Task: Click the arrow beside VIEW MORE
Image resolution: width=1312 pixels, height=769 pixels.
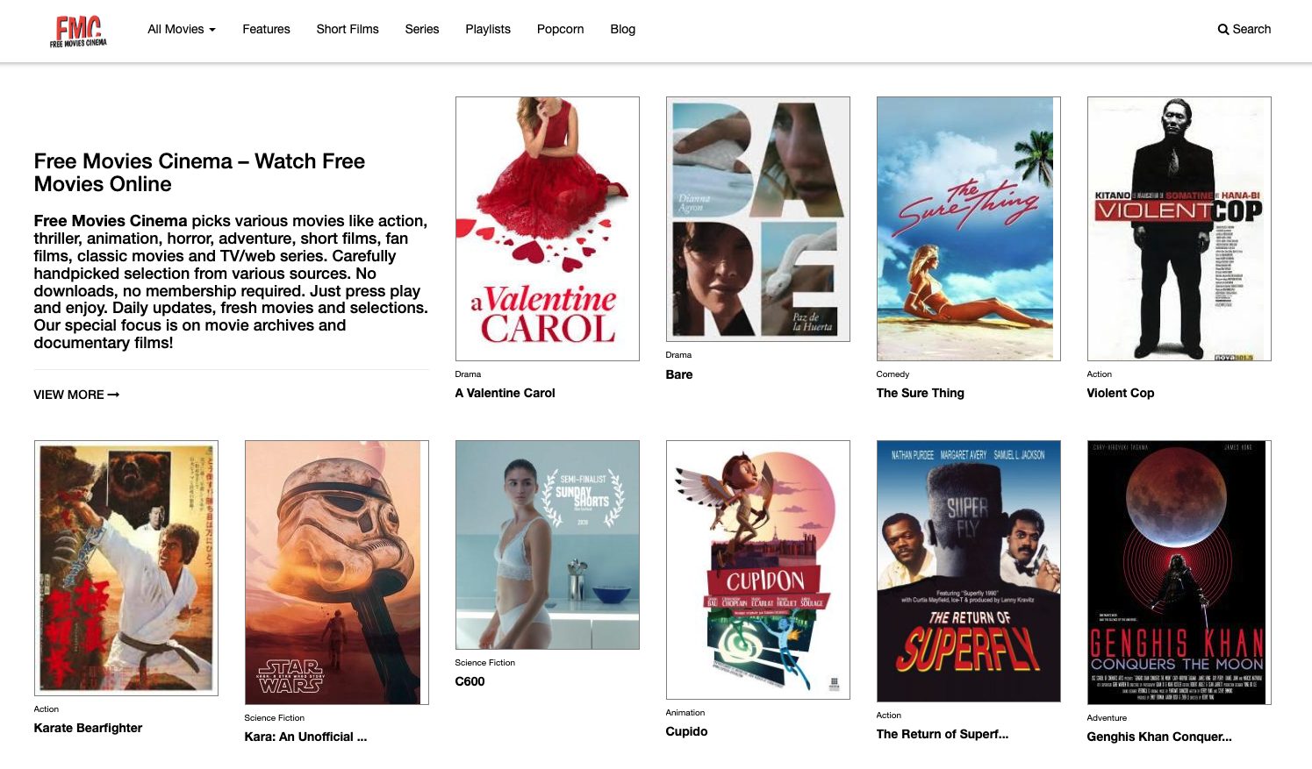Action: tap(112, 395)
